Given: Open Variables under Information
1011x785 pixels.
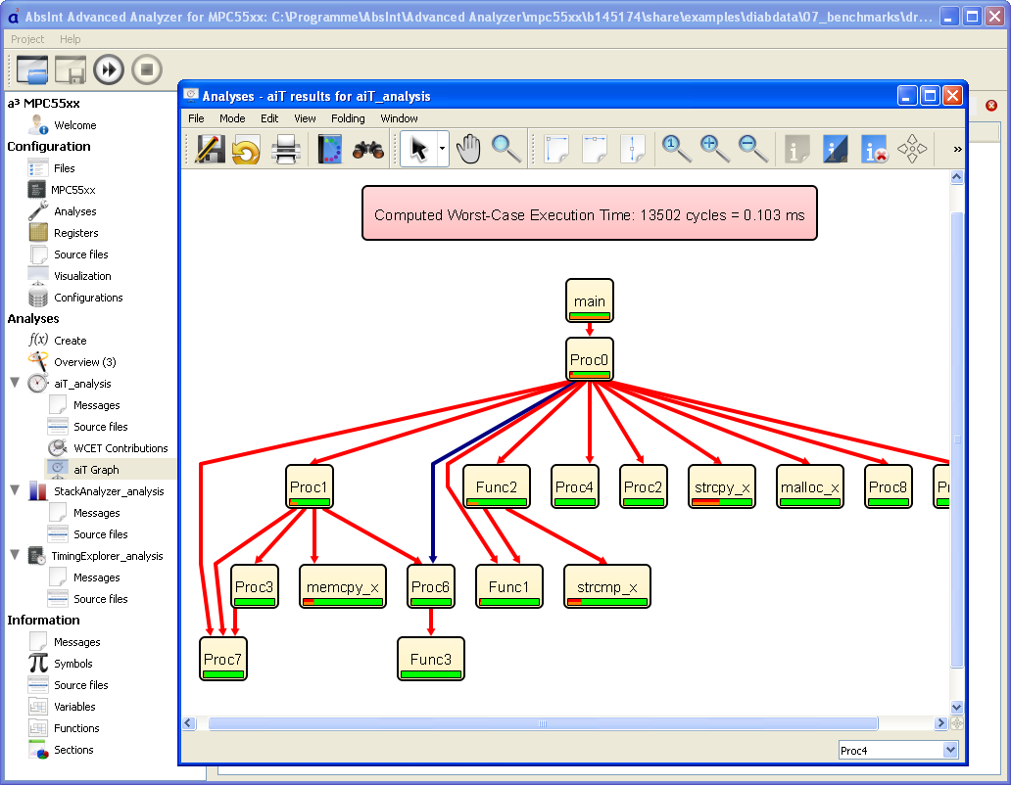Looking at the screenshot, I should point(74,707).
